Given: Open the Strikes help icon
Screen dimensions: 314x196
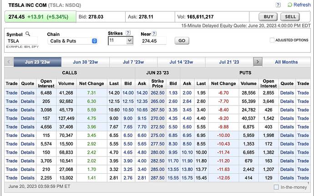Looking at the screenshot, I should (128, 33).
